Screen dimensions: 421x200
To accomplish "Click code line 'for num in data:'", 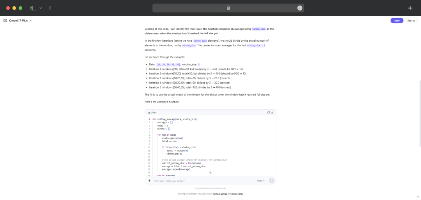I will [167, 135].
